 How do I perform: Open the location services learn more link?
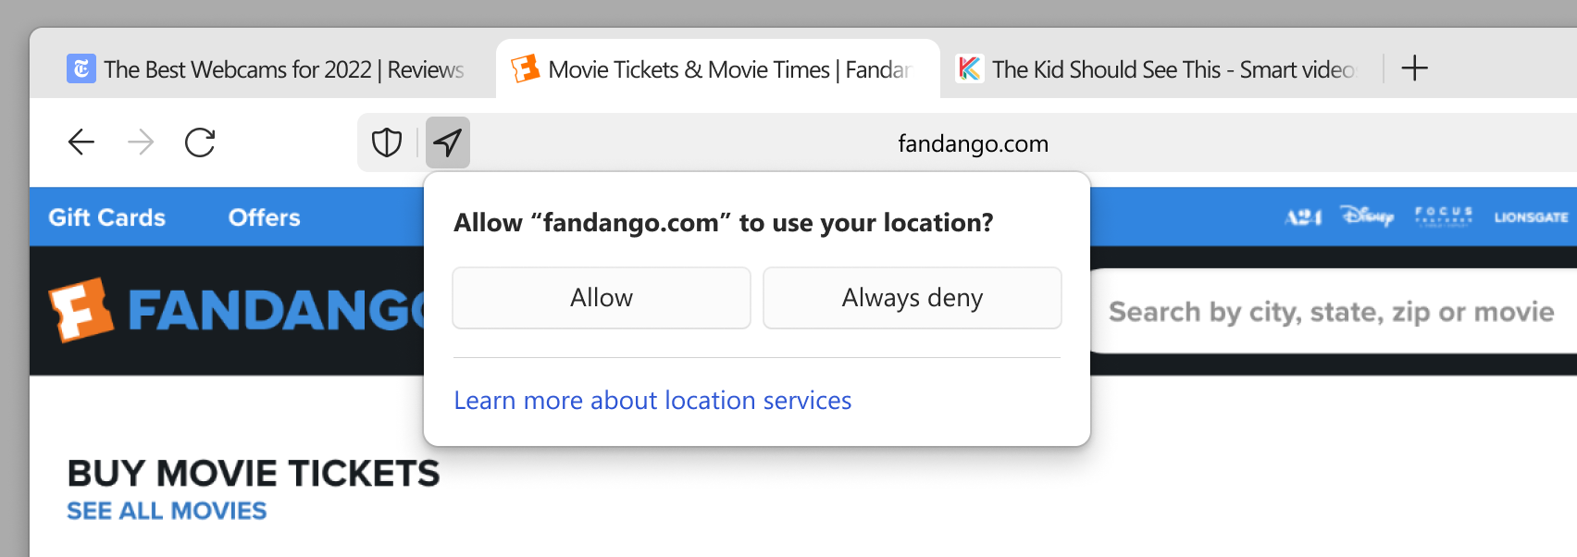(x=652, y=400)
